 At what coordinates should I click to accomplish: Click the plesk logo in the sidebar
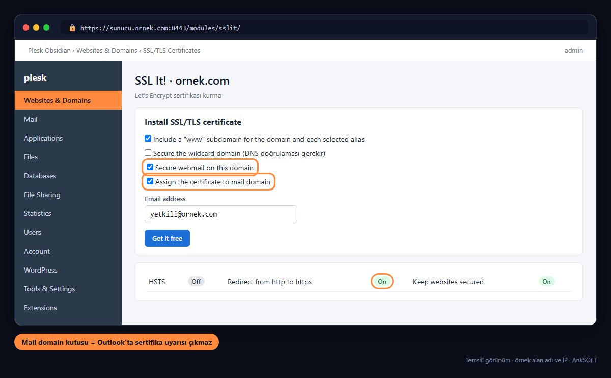point(35,78)
